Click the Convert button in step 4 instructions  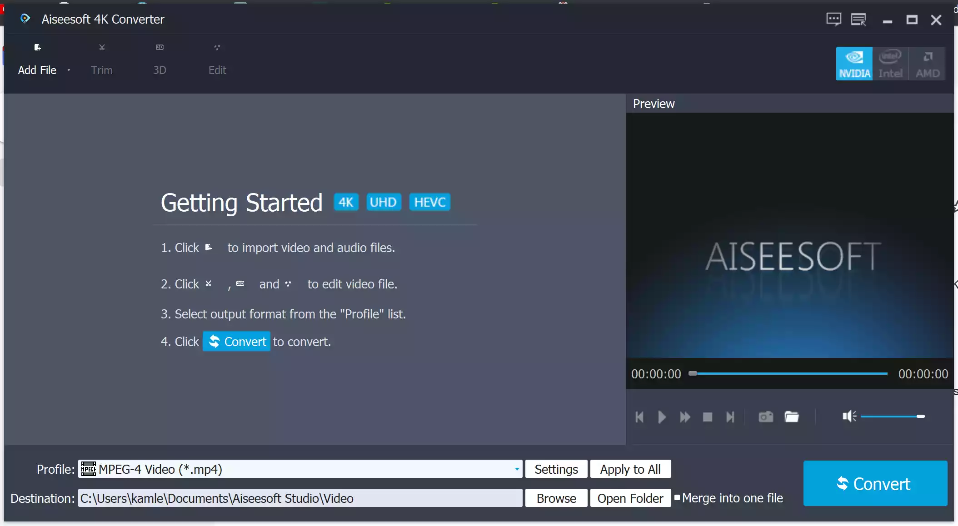pyautogui.click(x=236, y=342)
